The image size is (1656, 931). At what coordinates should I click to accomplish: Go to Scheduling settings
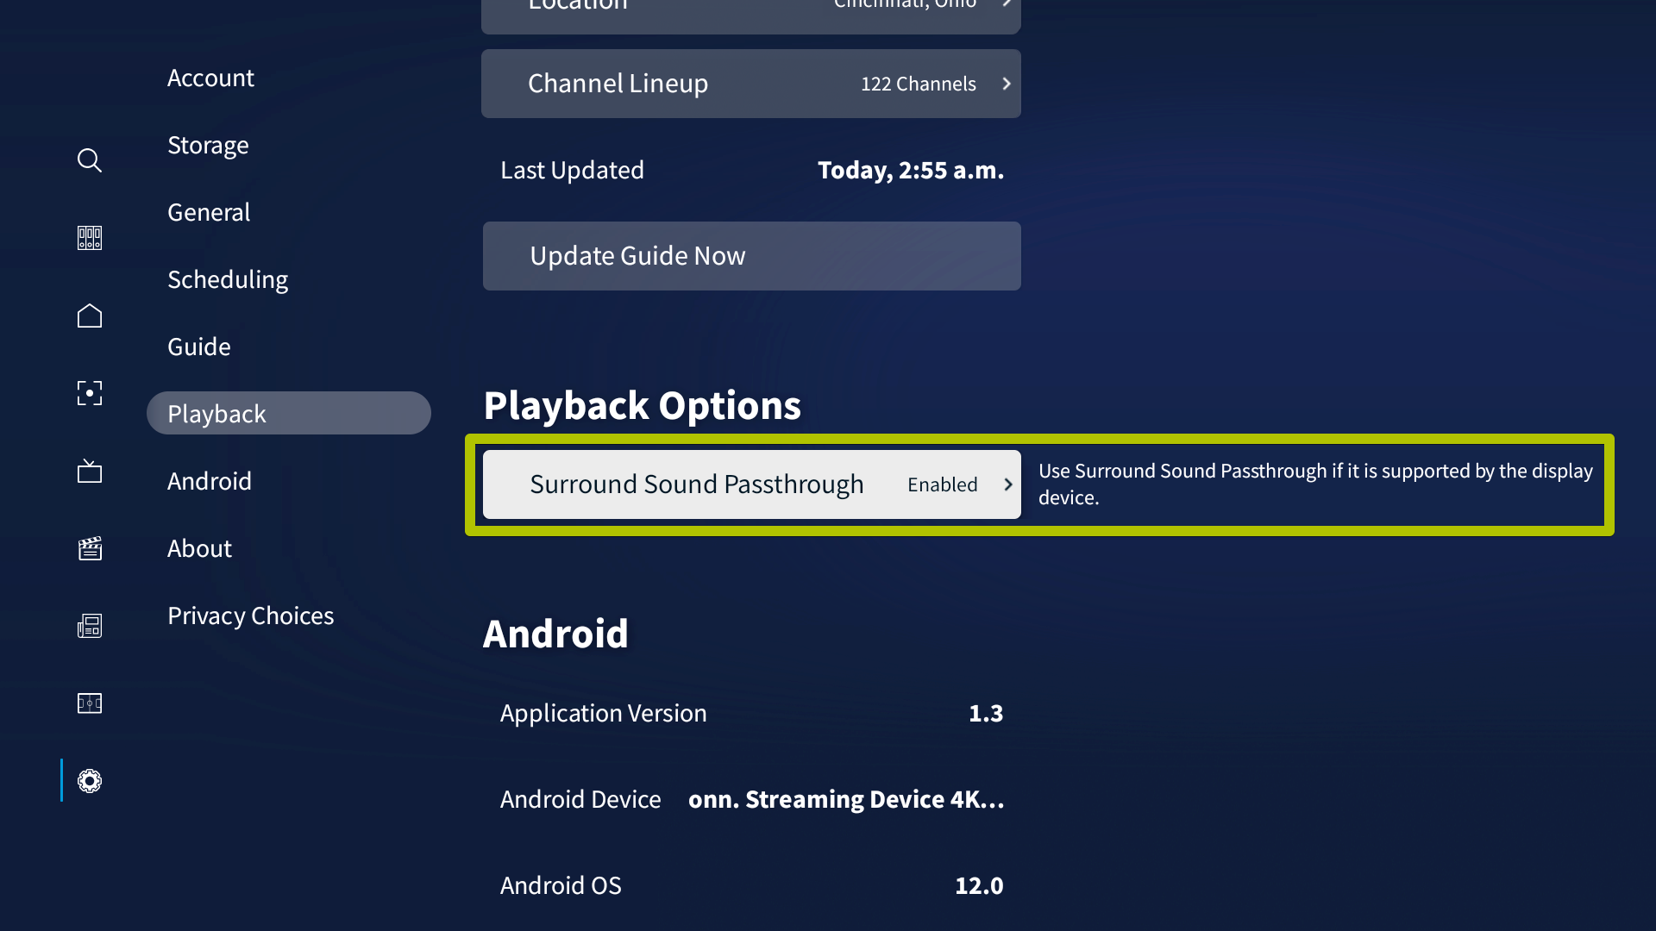(228, 279)
